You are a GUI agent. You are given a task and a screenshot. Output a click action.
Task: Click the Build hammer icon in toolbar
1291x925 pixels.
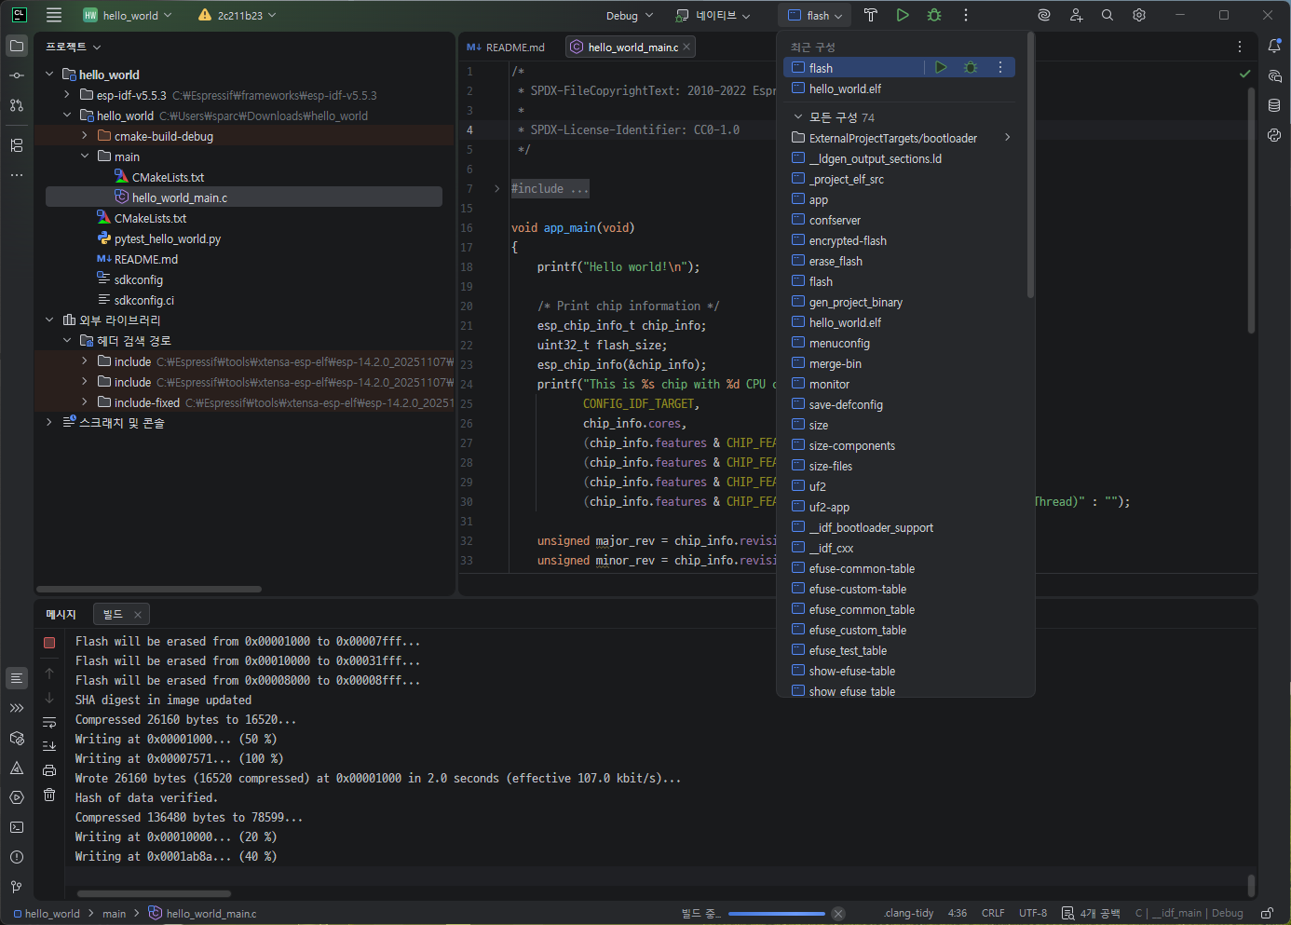[x=871, y=15]
